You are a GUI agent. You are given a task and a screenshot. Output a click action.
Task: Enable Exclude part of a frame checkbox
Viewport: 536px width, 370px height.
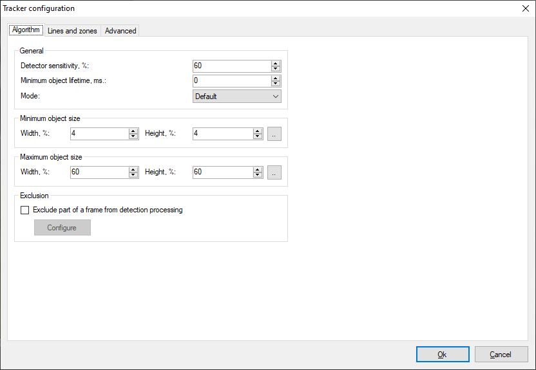tap(25, 210)
